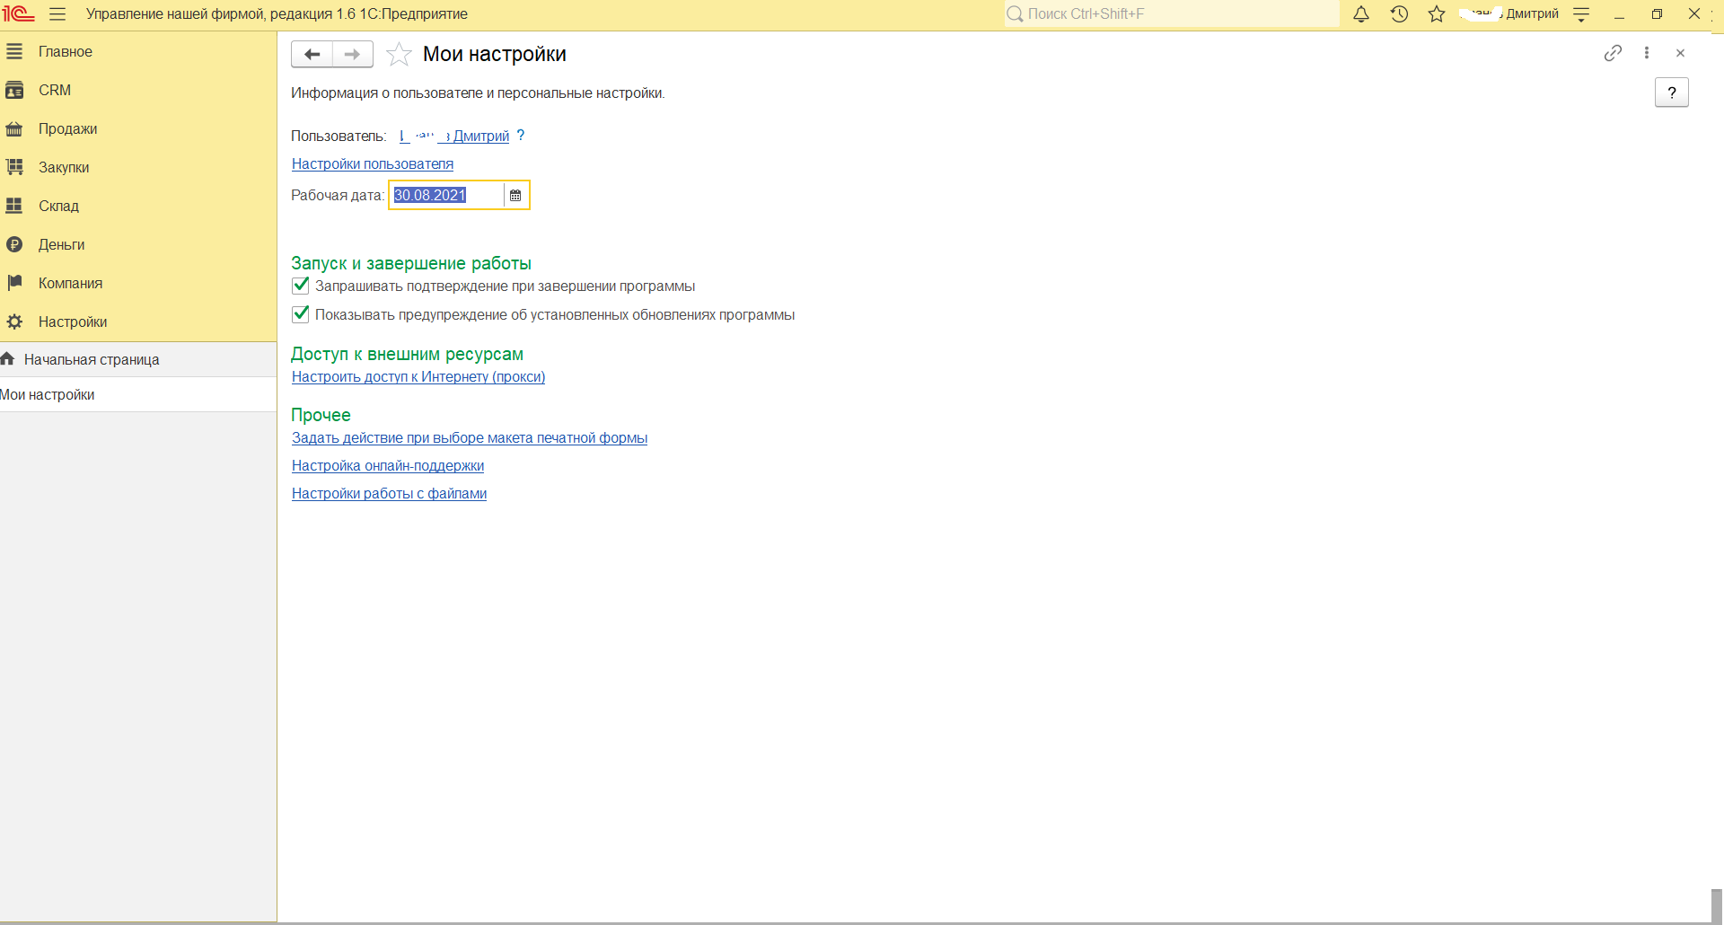Open the calendar picker for Рабочая дата
The image size is (1724, 925).
click(x=515, y=195)
